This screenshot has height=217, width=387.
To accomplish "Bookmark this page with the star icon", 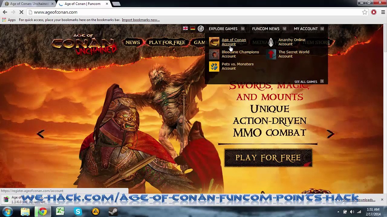I will coord(365,12).
